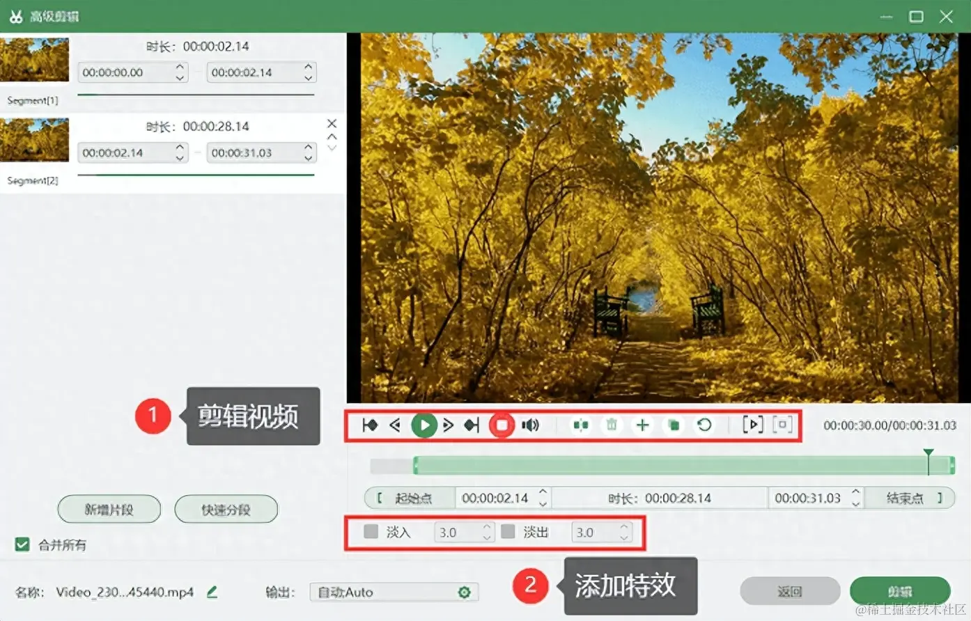The width and height of the screenshot is (971, 621).
Task: Click the green 剪辑 button
Action: pos(900,591)
